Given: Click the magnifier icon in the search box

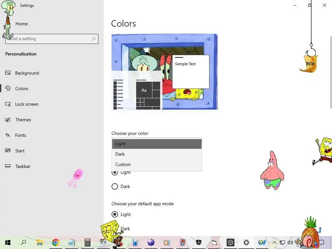Looking at the screenshot, I should [94, 39].
